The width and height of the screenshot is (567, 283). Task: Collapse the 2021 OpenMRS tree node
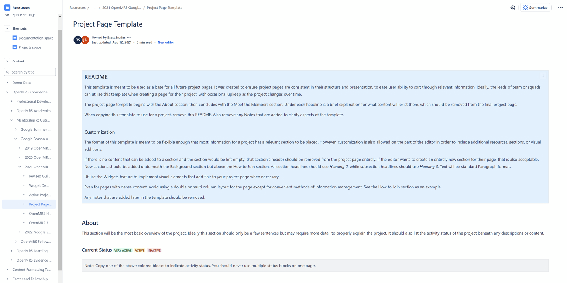tap(20, 167)
